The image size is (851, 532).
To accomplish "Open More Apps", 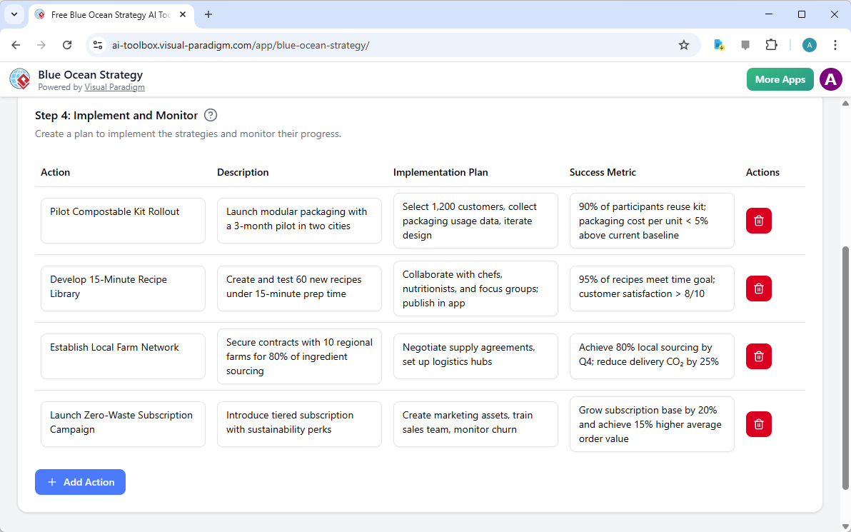I will tap(780, 79).
